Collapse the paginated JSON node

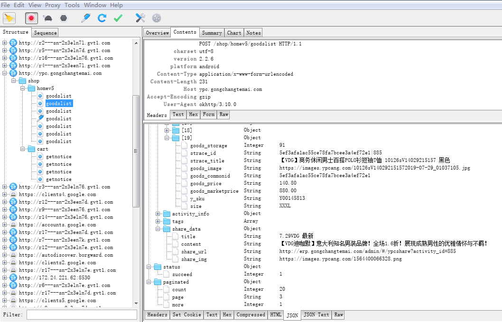pyautogui.click(x=149, y=282)
